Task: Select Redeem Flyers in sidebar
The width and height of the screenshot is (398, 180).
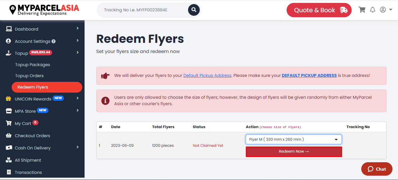Action: (x=47, y=87)
